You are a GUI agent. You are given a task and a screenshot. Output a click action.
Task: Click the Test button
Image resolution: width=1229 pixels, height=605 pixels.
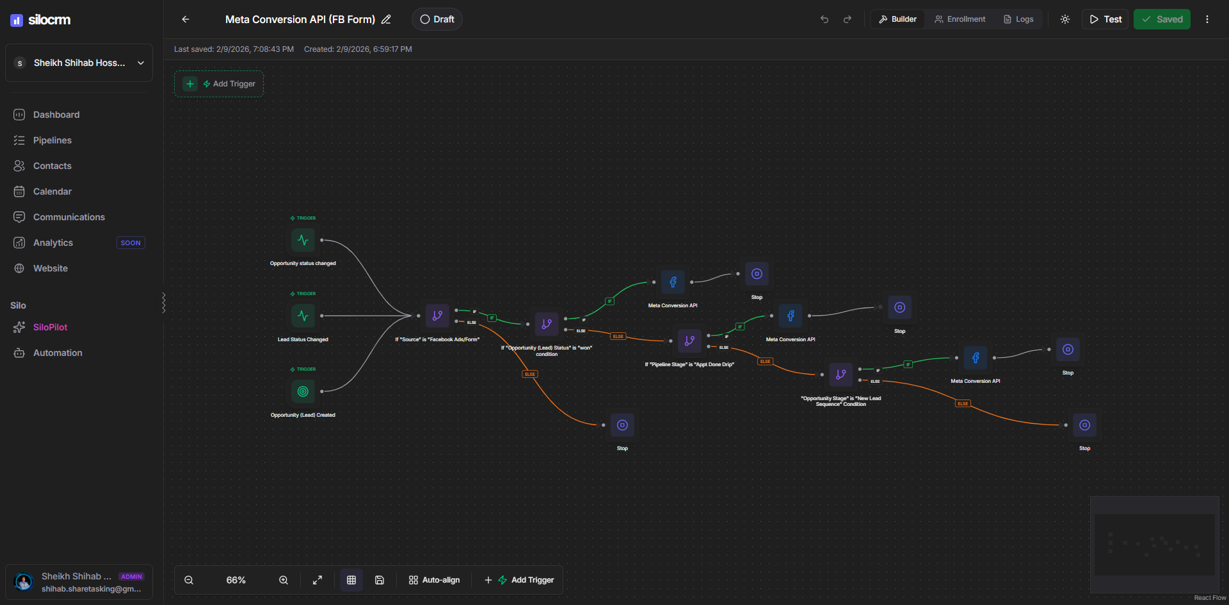coord(1105,19)
